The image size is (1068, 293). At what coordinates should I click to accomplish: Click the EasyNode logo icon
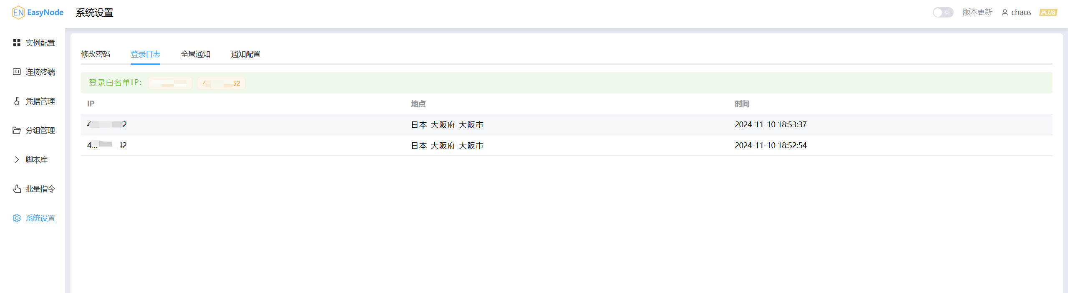pyautogui.click(x=18, y=13)
